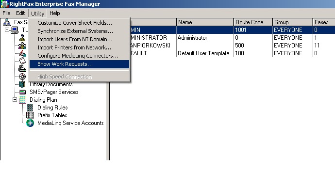
Task: Sort by the Group column header
Action: point(292,22)
